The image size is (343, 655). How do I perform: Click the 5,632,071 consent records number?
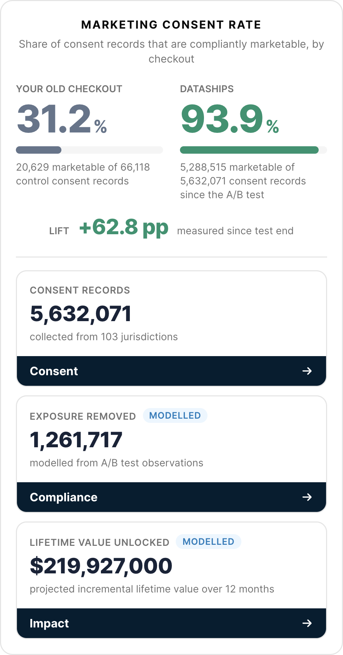point(81,314)
